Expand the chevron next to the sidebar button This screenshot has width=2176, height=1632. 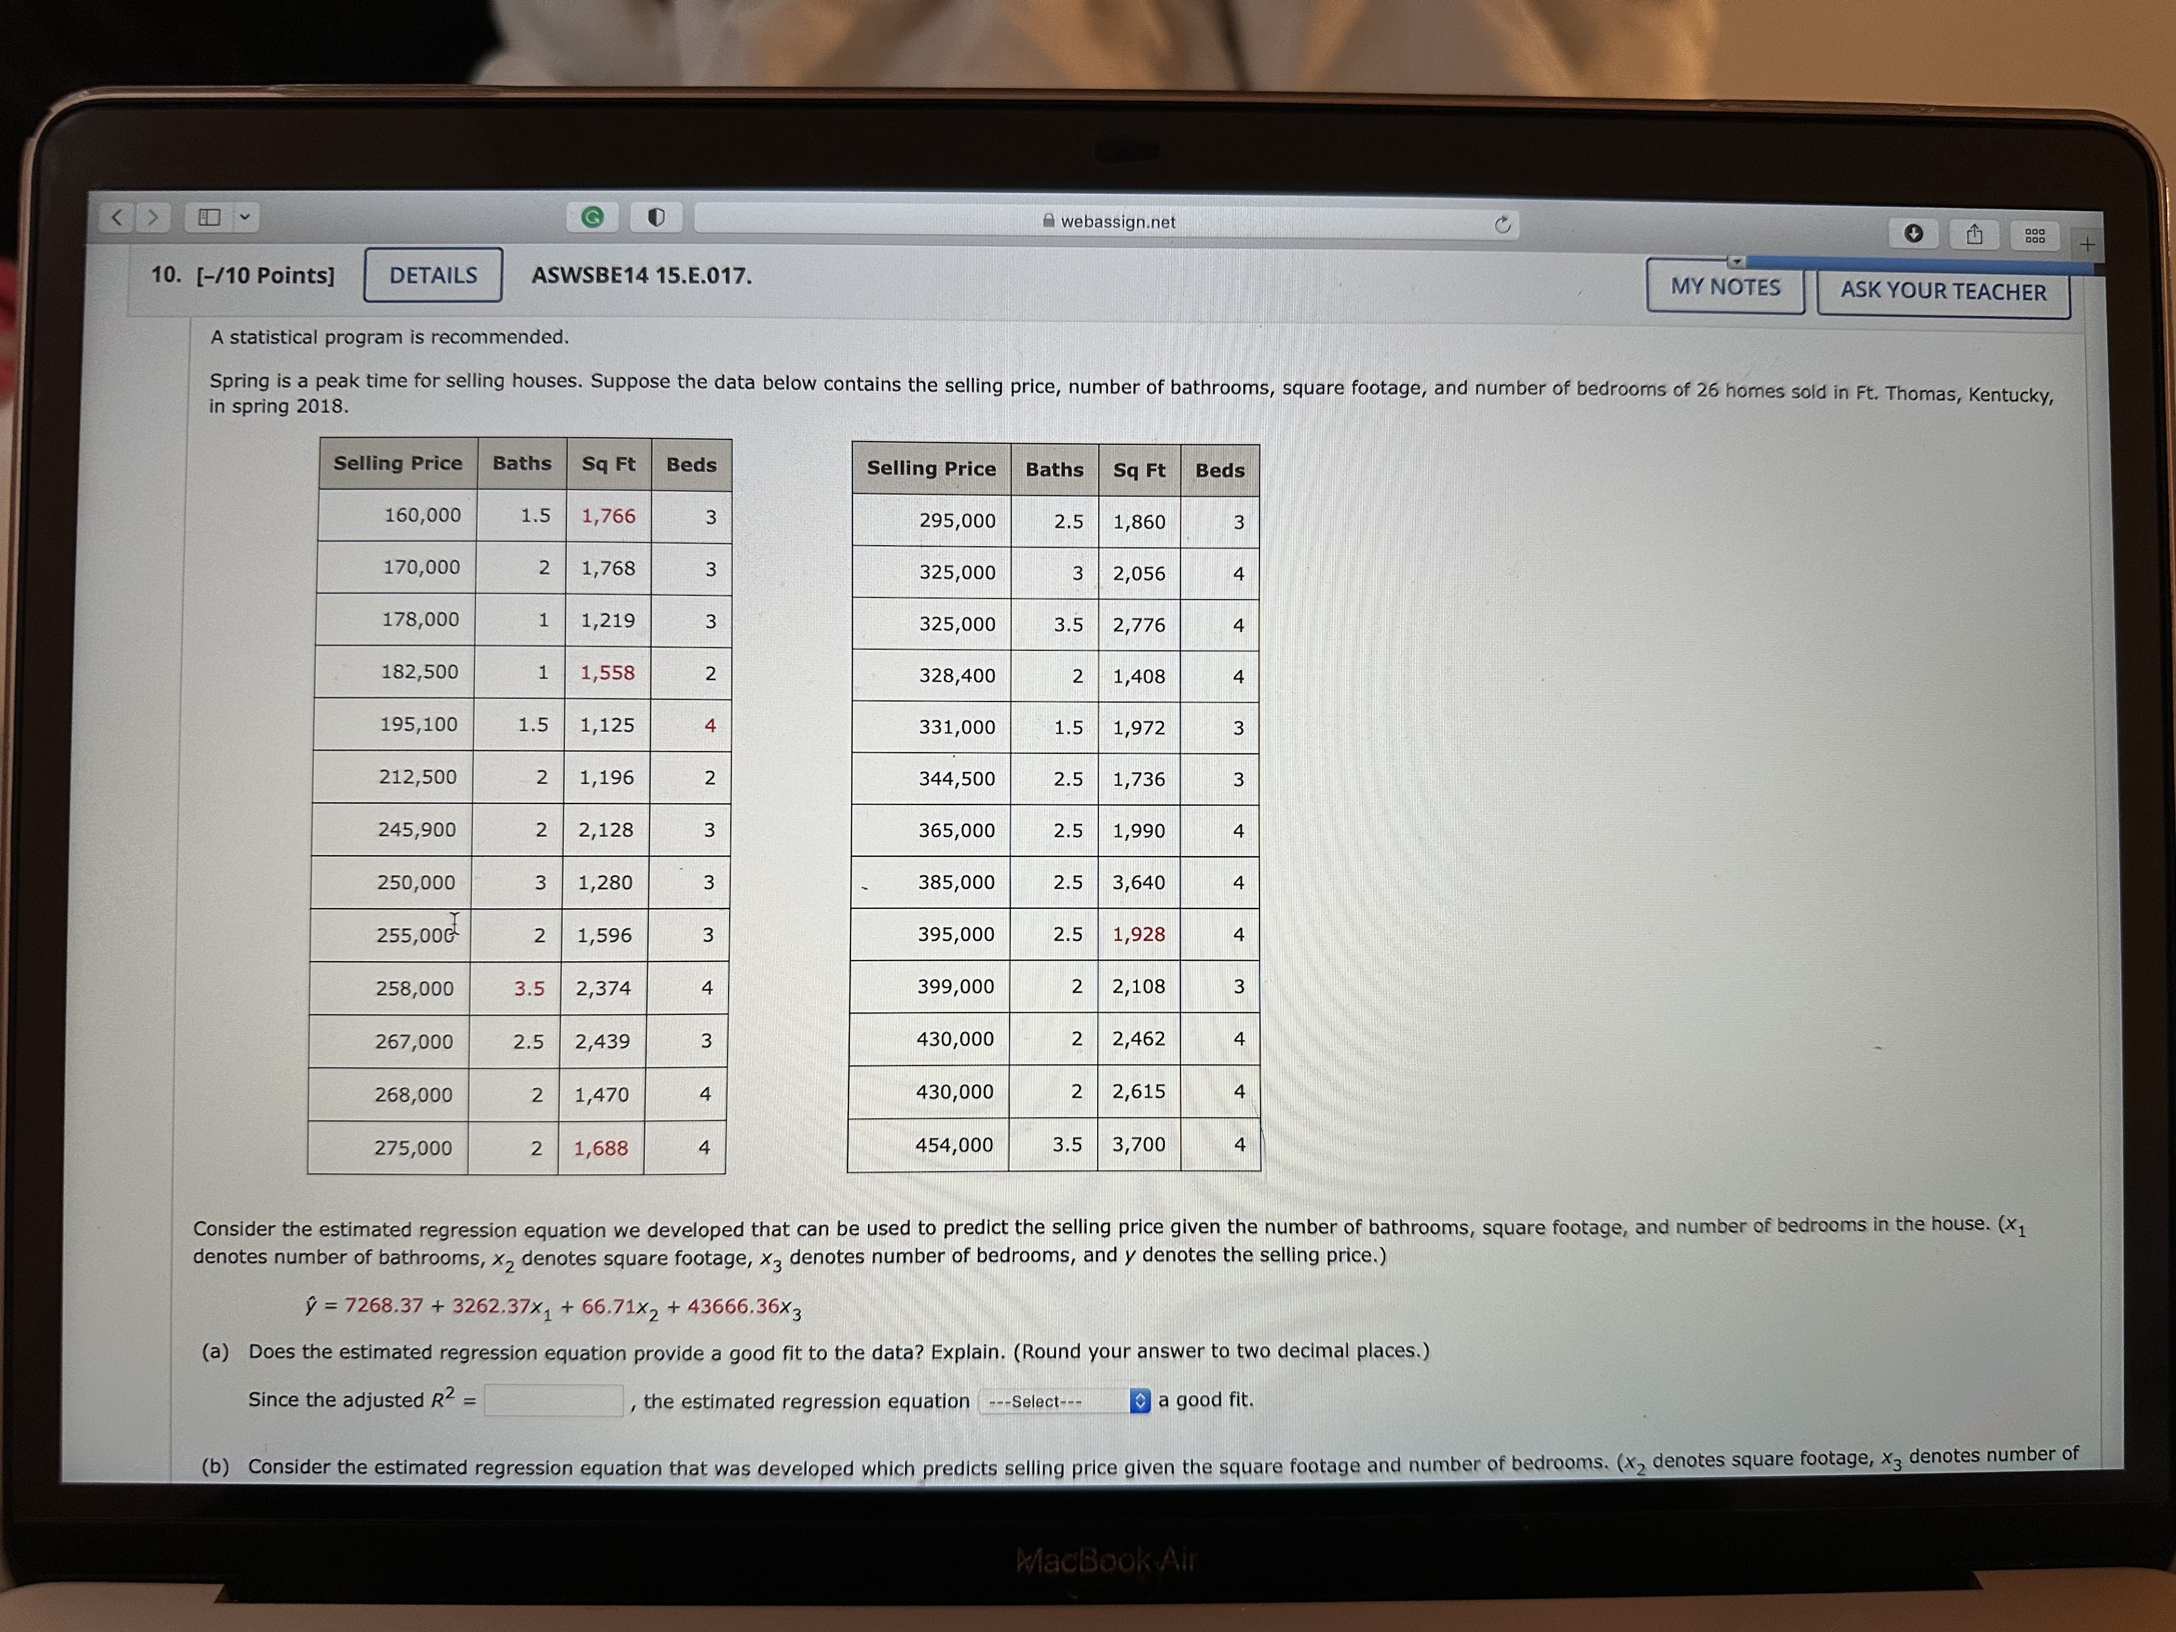[246, 219]
